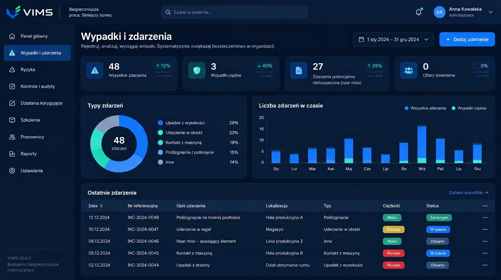Screen dimensions: 501x280
Task: Expand the Anna Kowalska account menu
Action: pos(490,12)
